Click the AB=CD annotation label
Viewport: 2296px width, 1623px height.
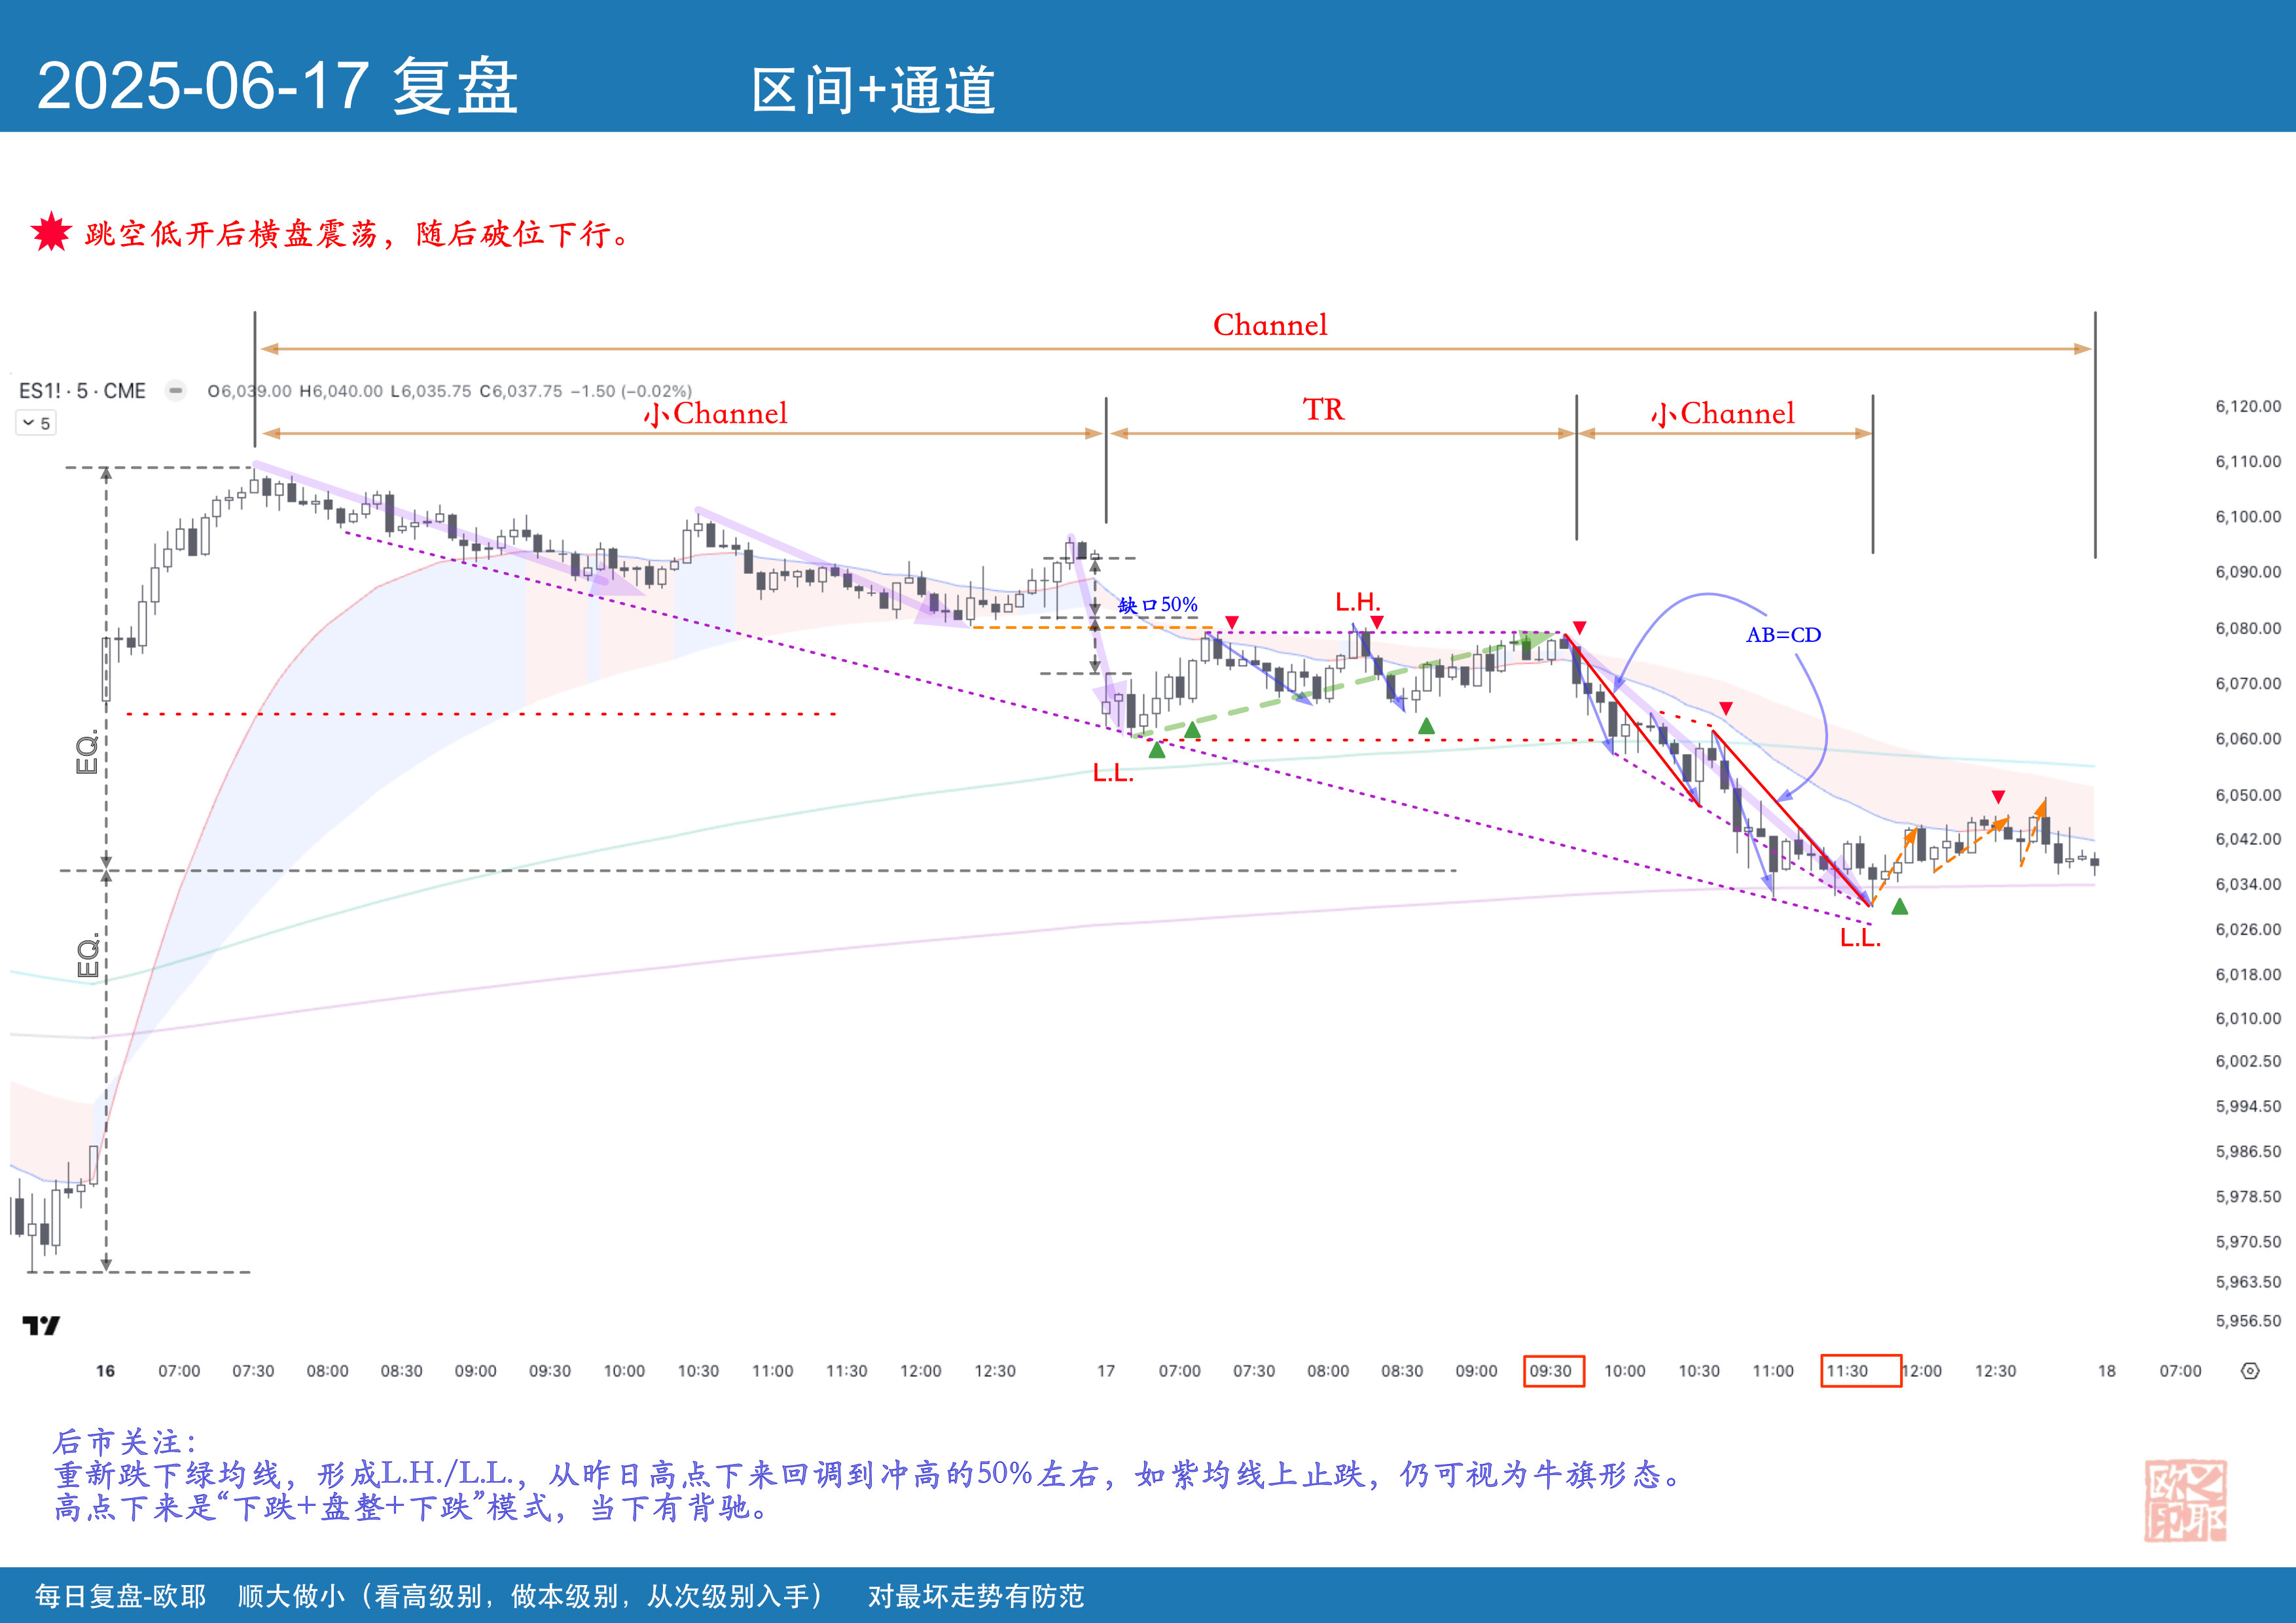point(1783,635)
